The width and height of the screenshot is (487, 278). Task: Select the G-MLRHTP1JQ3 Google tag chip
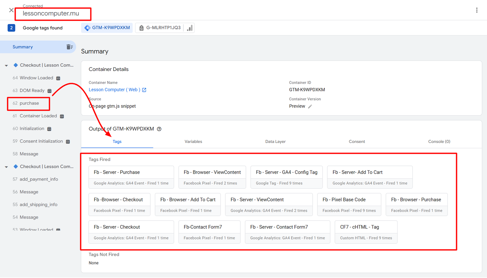(x=160, y=28)
